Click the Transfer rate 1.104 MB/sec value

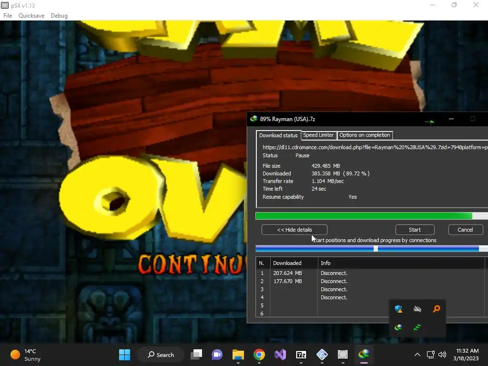click(328, 181)
